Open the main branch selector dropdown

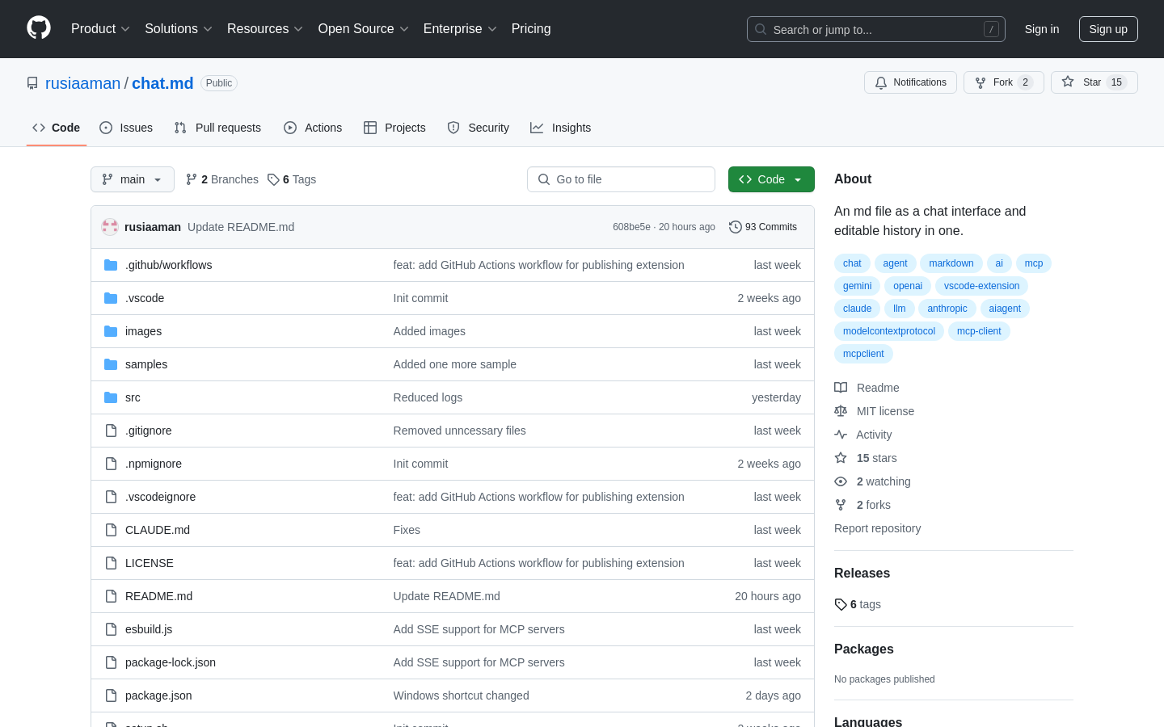pyautogui.click(x=133, y=179)
